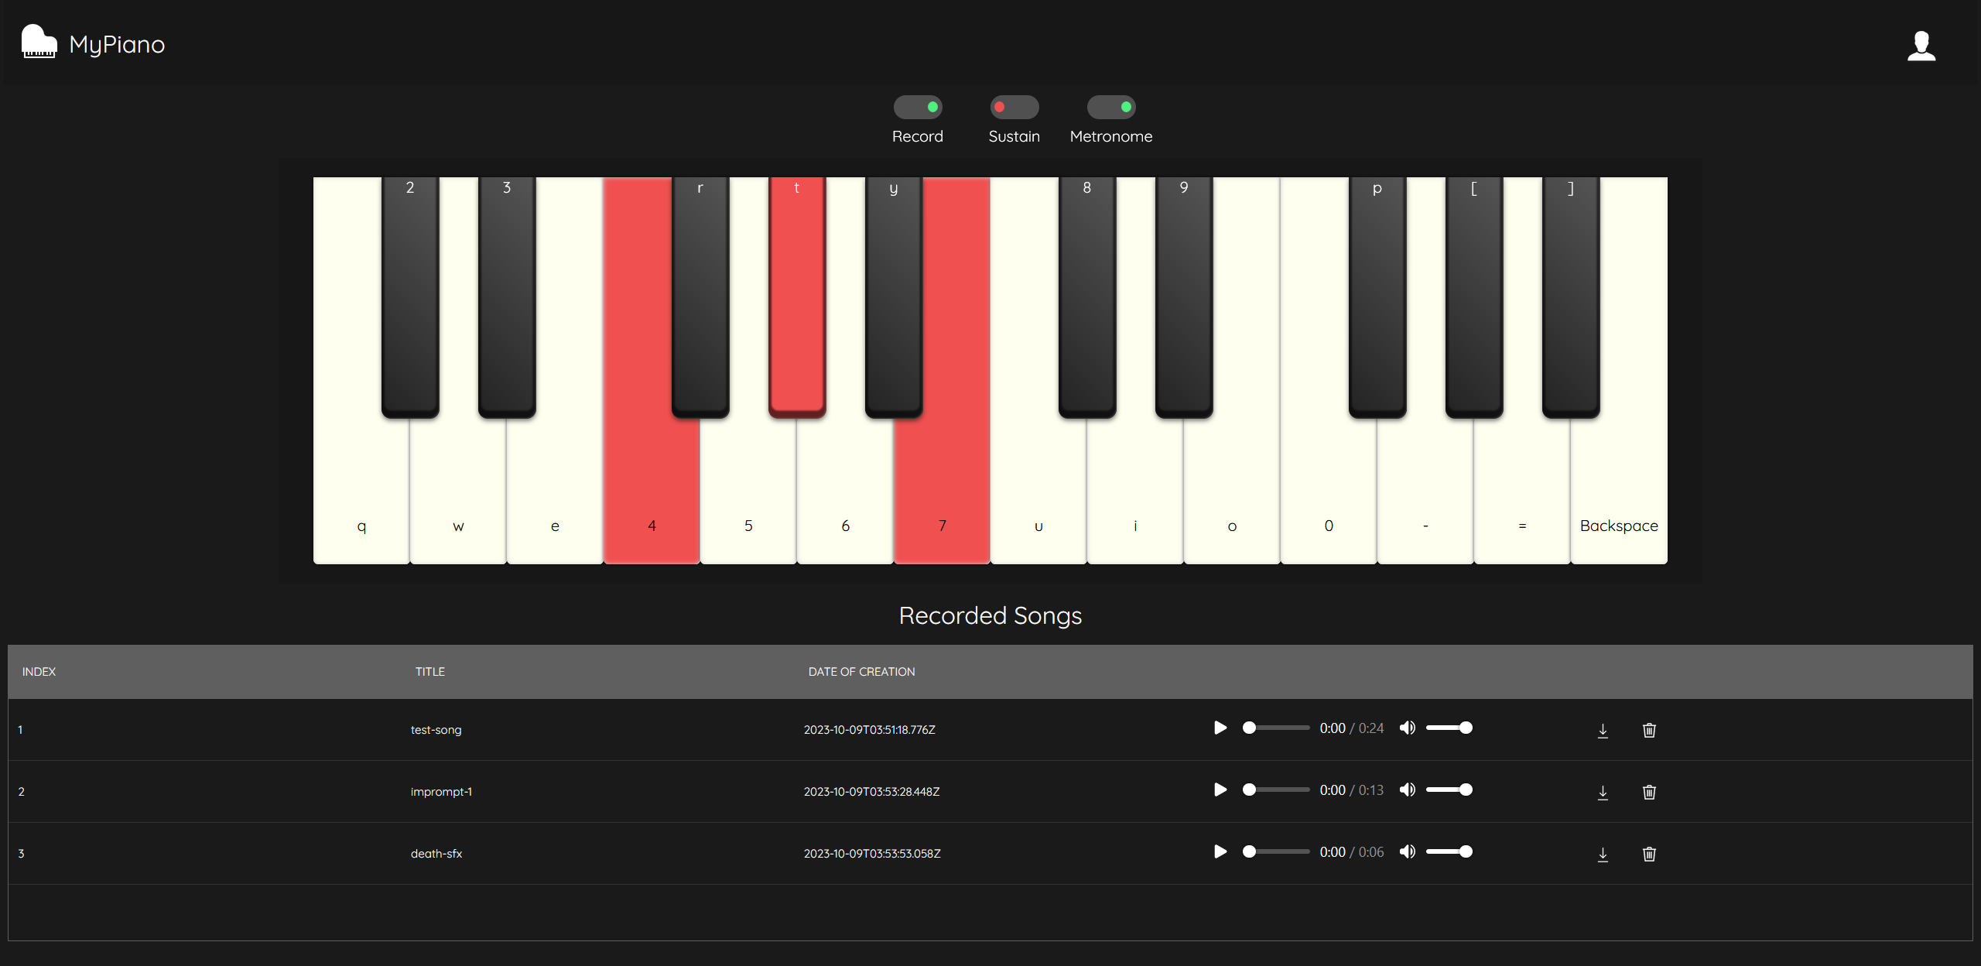1981x966 pixels.
Task: Hit the black key labeled p
Action: pyautogui.click(x=1377, y=297)
